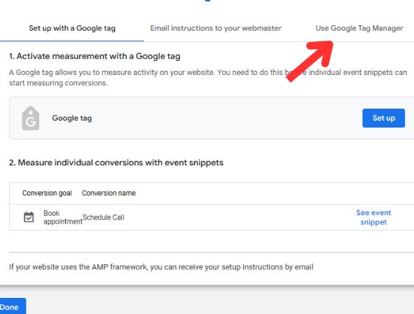
Task: Click the Conversion goal column header
Action: click(47, 193)
